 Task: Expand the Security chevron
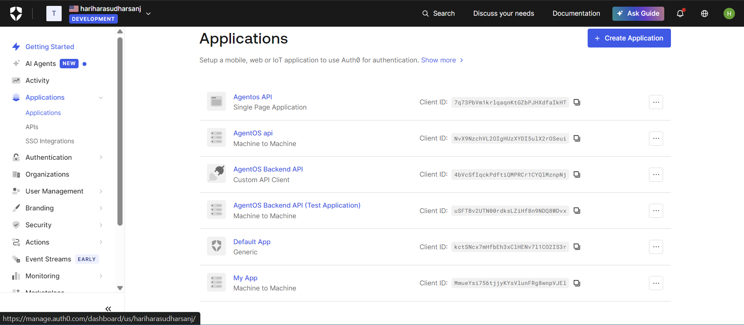(x=101, y=225)
